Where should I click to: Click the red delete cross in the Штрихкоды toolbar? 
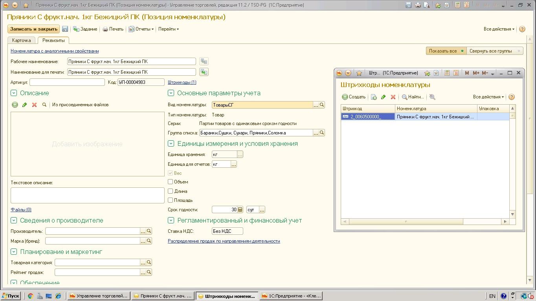[393, 97]
